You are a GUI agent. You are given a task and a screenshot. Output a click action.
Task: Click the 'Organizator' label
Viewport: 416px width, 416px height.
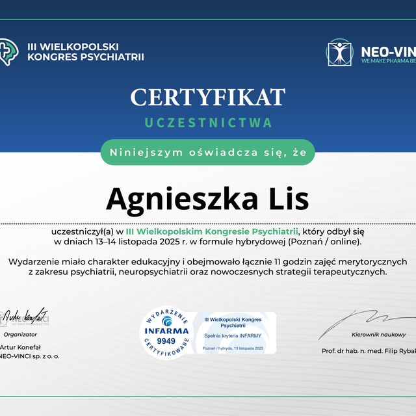click(20, 335)
